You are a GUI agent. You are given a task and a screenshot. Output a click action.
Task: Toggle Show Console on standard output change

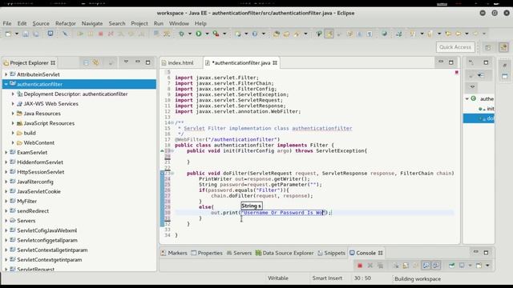[x=426, y=266]
